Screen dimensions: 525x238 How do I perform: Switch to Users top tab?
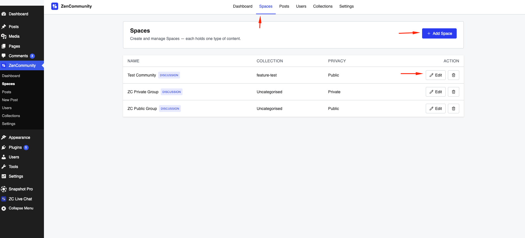301,6
